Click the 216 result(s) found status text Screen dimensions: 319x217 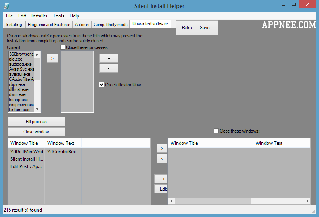23,210
